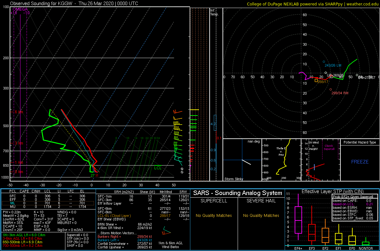This screenshot has height=251, width=380.
Task: Click the surface temperature value 31
Action: coord(97,175)
